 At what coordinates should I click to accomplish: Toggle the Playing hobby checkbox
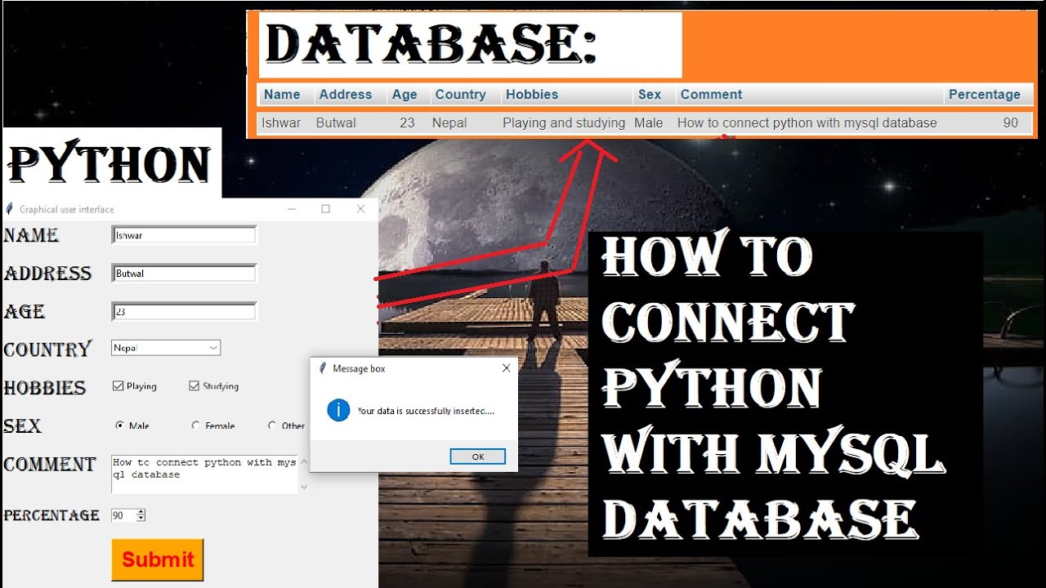coord(118,386)
